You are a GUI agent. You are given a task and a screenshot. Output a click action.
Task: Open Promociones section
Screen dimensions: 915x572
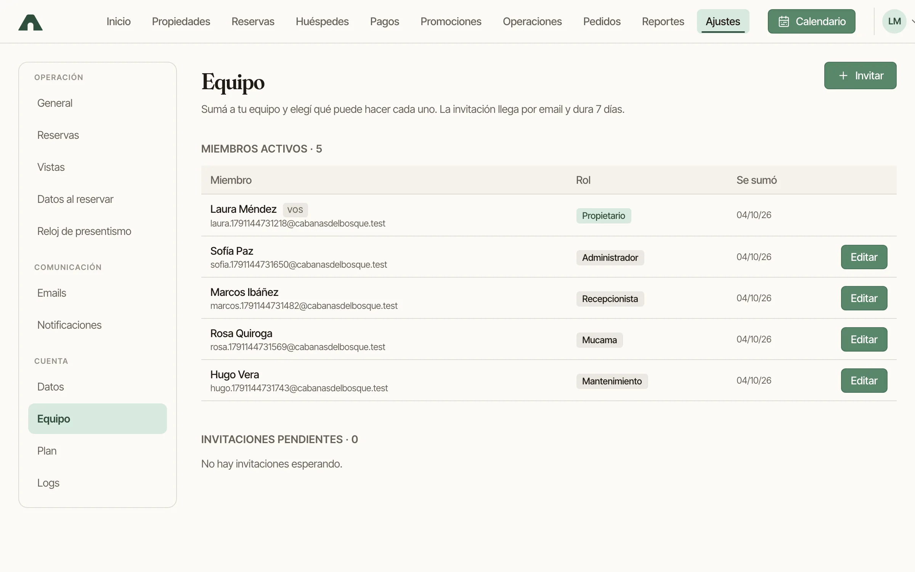point(451,21)
